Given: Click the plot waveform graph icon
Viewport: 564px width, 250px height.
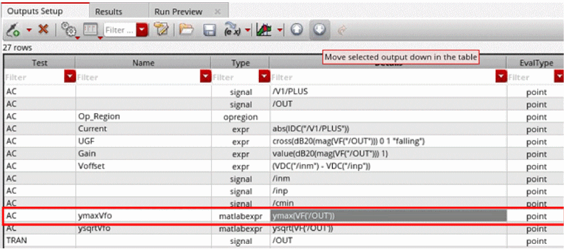Looking at the screenshot, I should coord(265,30).
